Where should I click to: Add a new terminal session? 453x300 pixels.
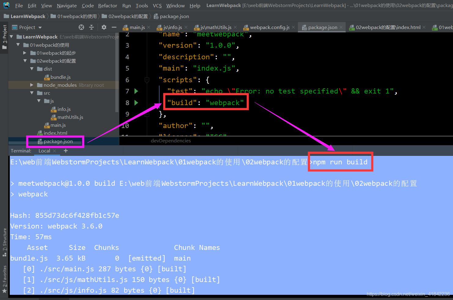pos(65,151)
